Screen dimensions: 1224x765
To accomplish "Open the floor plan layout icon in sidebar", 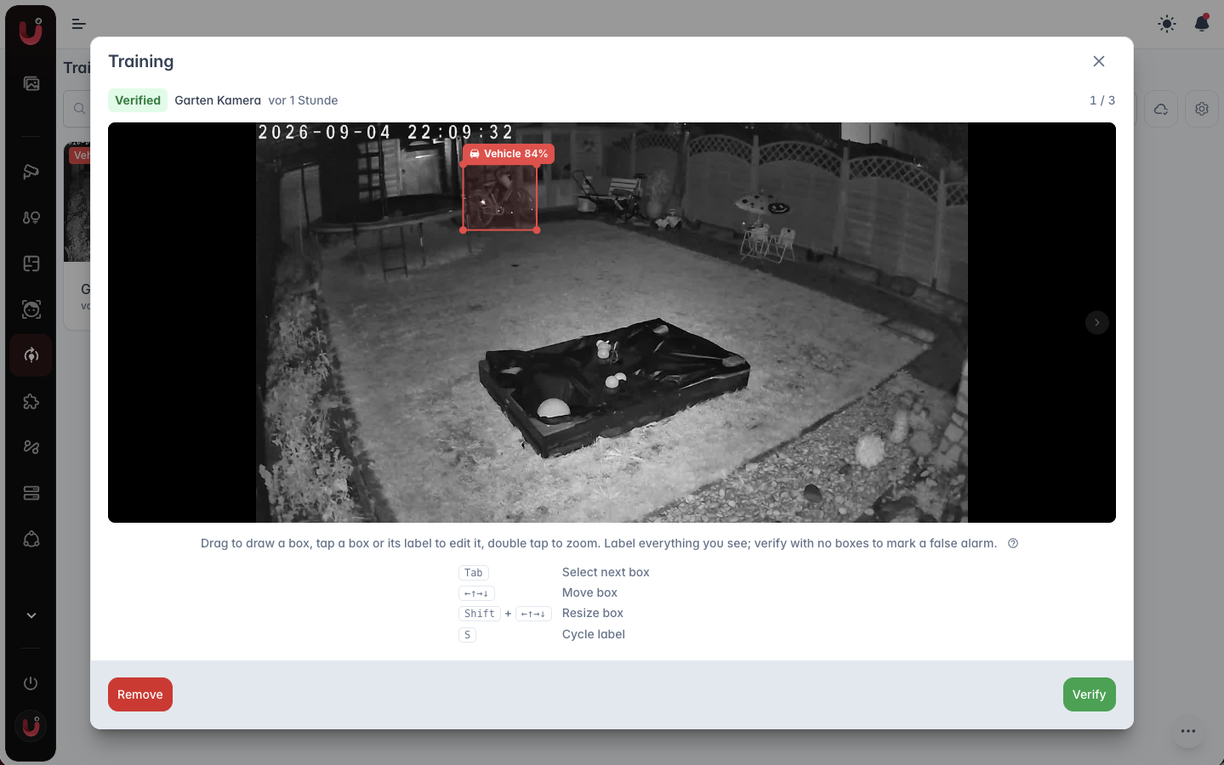I will pyautogui.click(x=31, y=263).
